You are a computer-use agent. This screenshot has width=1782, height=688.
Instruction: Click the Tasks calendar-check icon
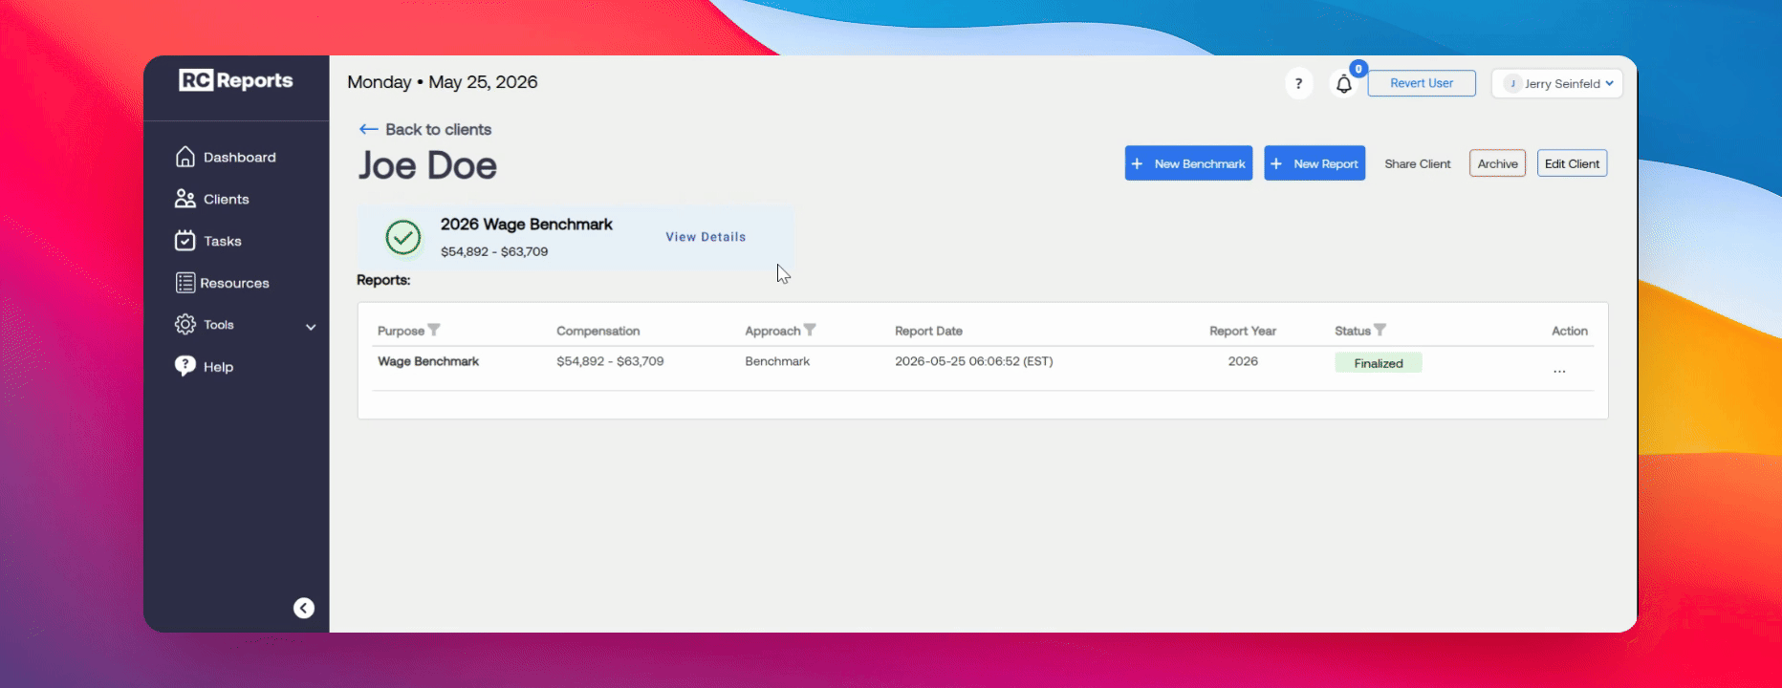185,241
